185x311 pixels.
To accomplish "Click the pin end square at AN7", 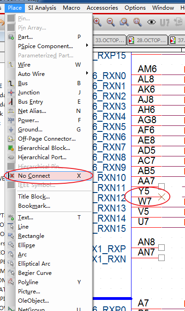I will tap(161, 258).
